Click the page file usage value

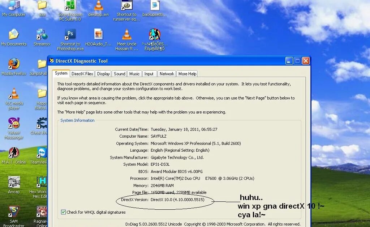178,192
